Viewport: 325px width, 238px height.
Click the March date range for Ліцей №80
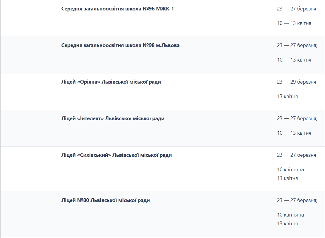tap(297, 200)
